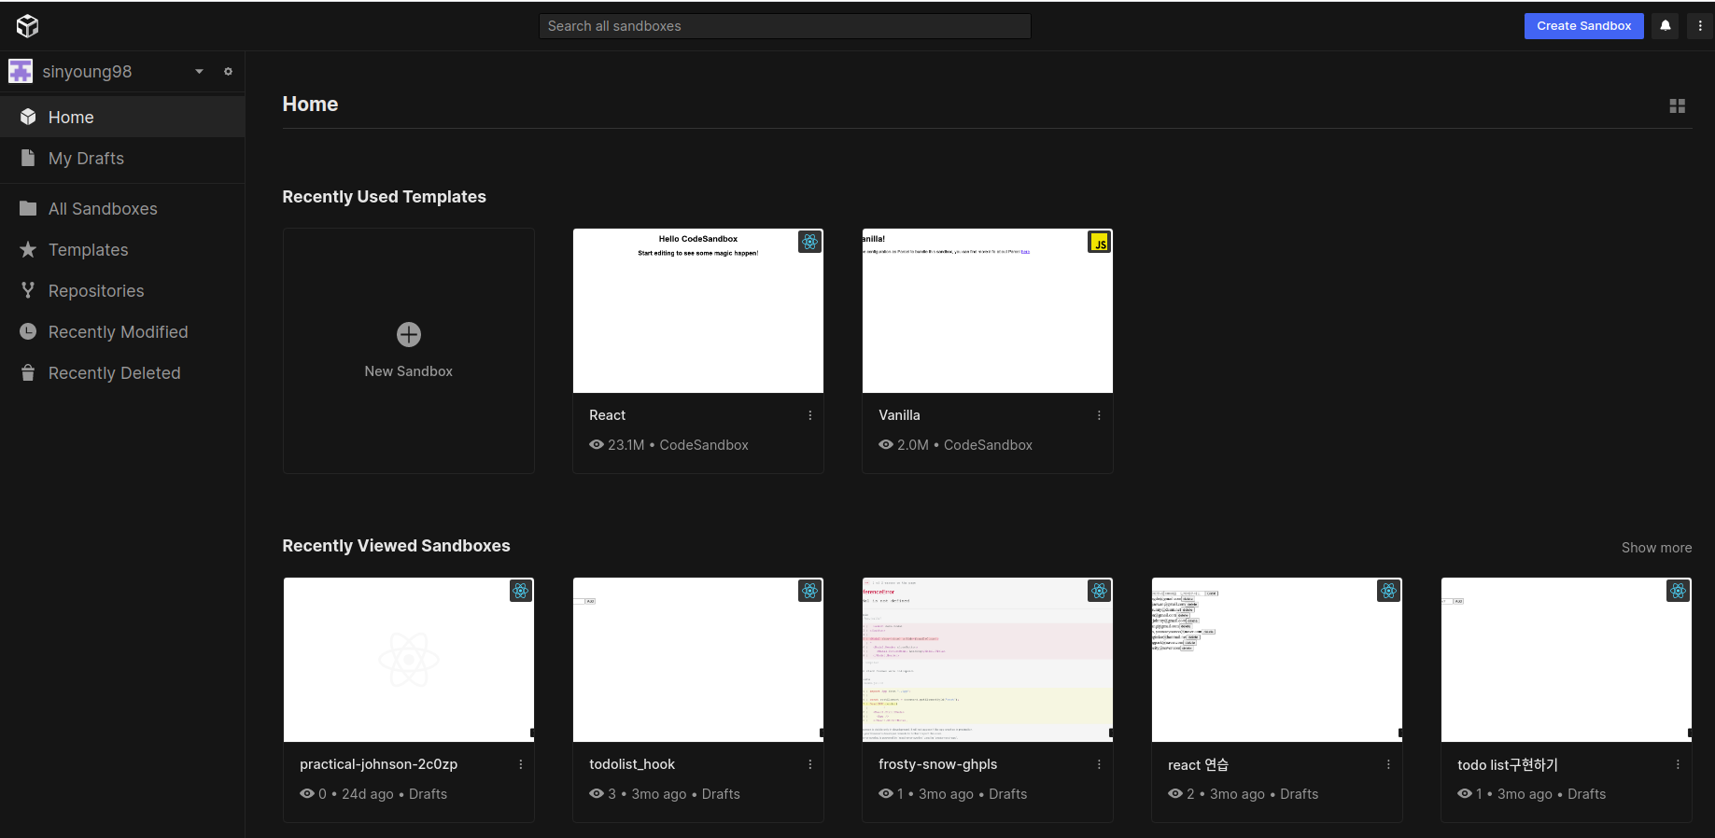Open My Drafts in sidebar
Screen dimensions: 1715x838
click(x=122, y=158)
